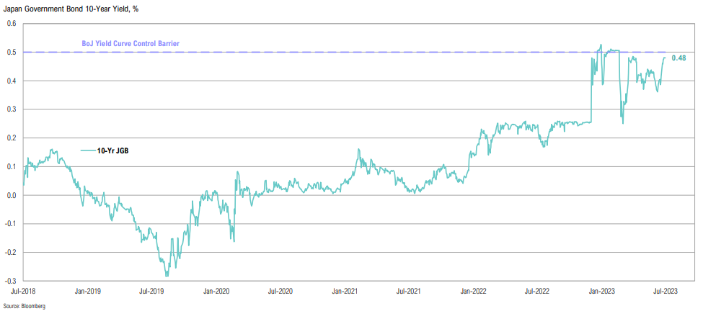The image size is (703, 311).
Task: Select the Jul-2023 x-axis label
Action: point(665,292)
